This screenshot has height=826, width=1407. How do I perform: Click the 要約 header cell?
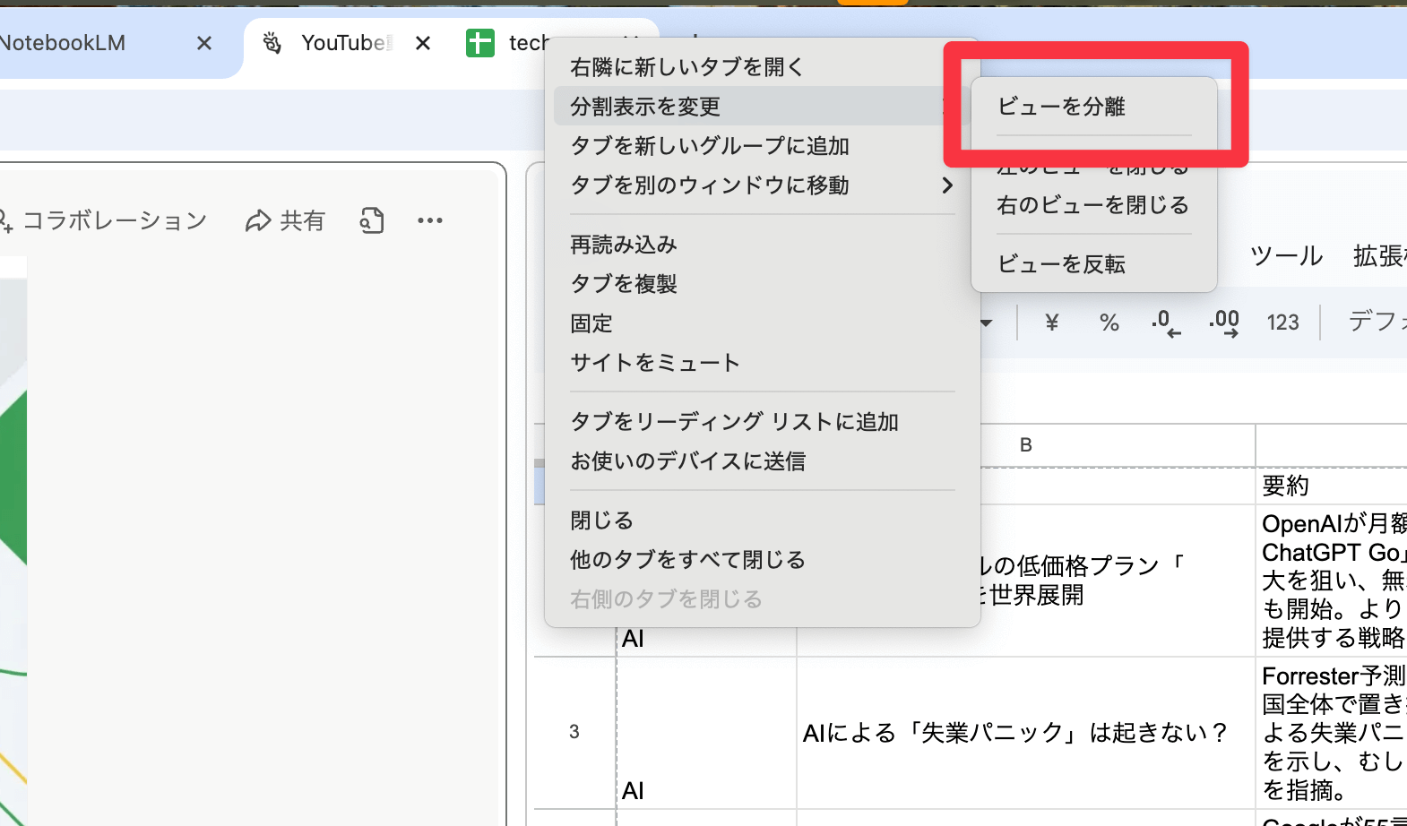point(1331,486)
